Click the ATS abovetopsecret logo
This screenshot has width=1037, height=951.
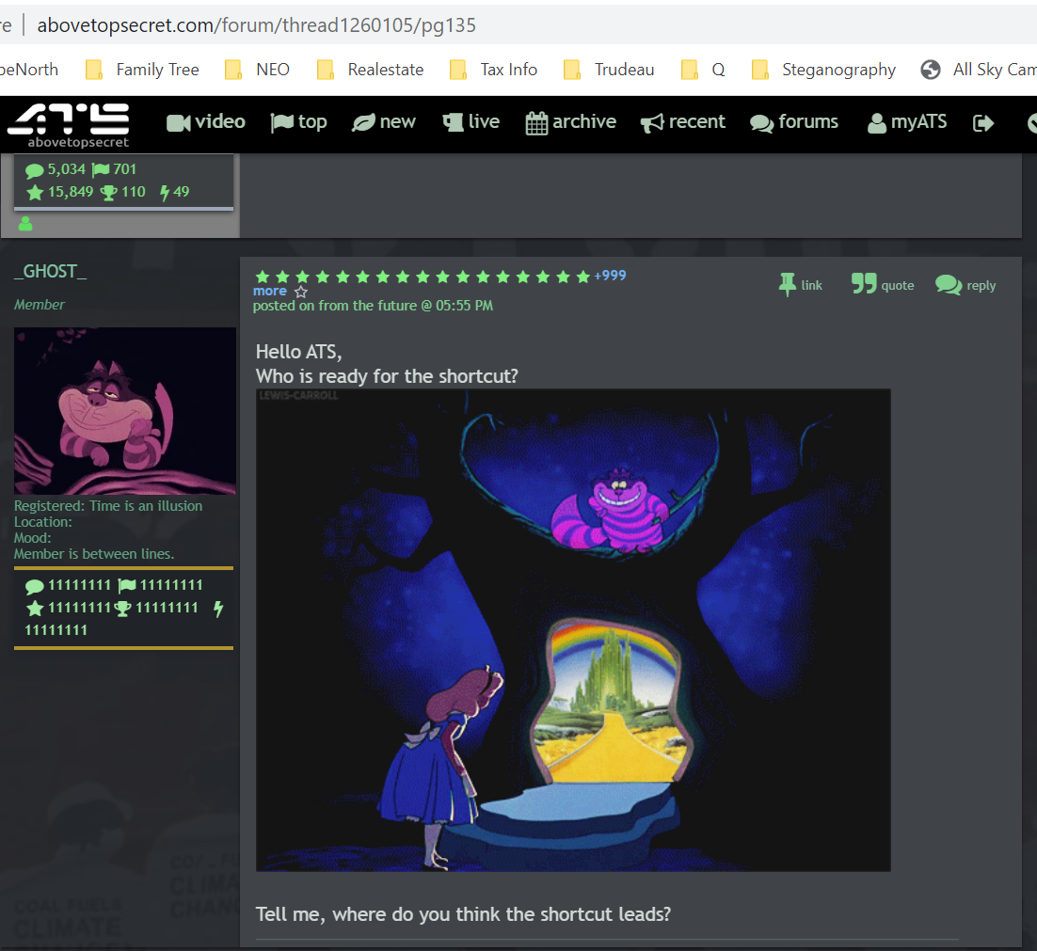point(69,125)
